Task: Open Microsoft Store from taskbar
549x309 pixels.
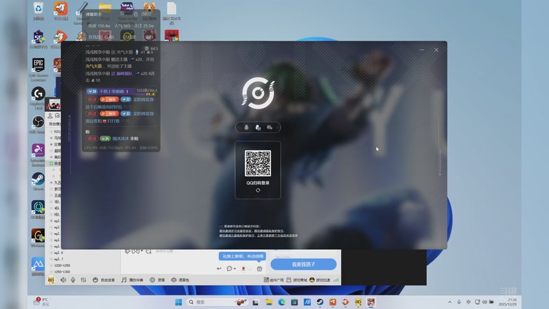Action: coord(294,302)
